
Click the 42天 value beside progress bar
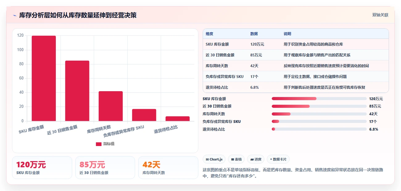tap(373, 114)
